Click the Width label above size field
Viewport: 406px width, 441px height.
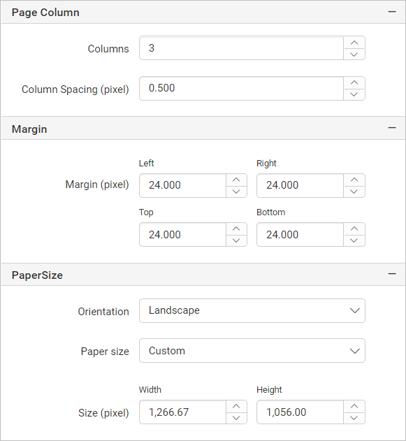(x=150, y=389)
